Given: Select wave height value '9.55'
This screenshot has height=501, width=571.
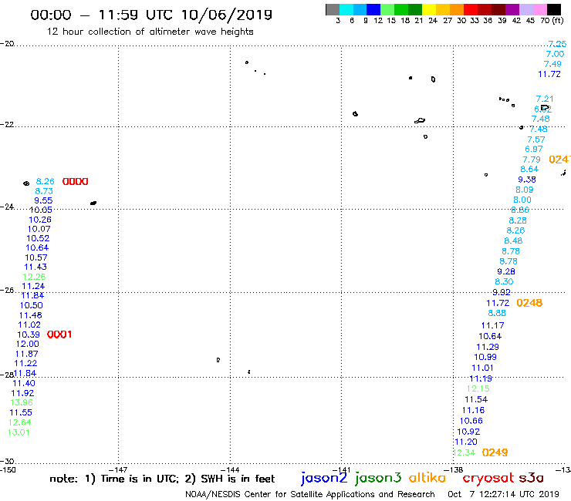Looking at the screenshot, I should point(43,200).
